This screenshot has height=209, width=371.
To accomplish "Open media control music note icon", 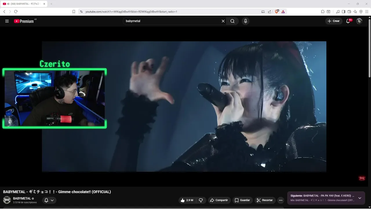I will (x=338, y=12).
